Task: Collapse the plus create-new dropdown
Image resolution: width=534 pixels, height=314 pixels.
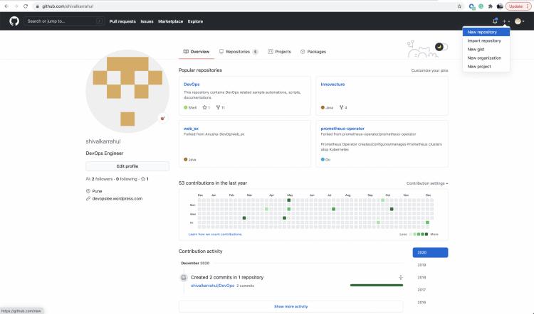Action: pyautogui.click(x=506, y=21)
